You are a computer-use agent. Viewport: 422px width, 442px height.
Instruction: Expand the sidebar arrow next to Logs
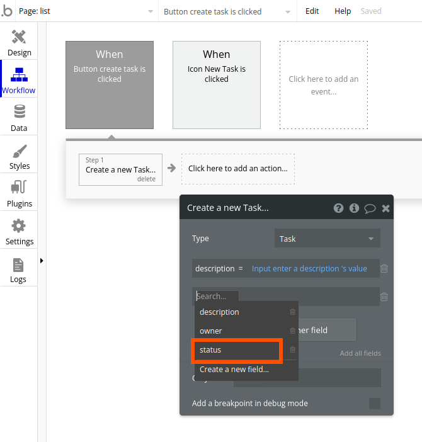pyautogui.click(x=42, y=261)
